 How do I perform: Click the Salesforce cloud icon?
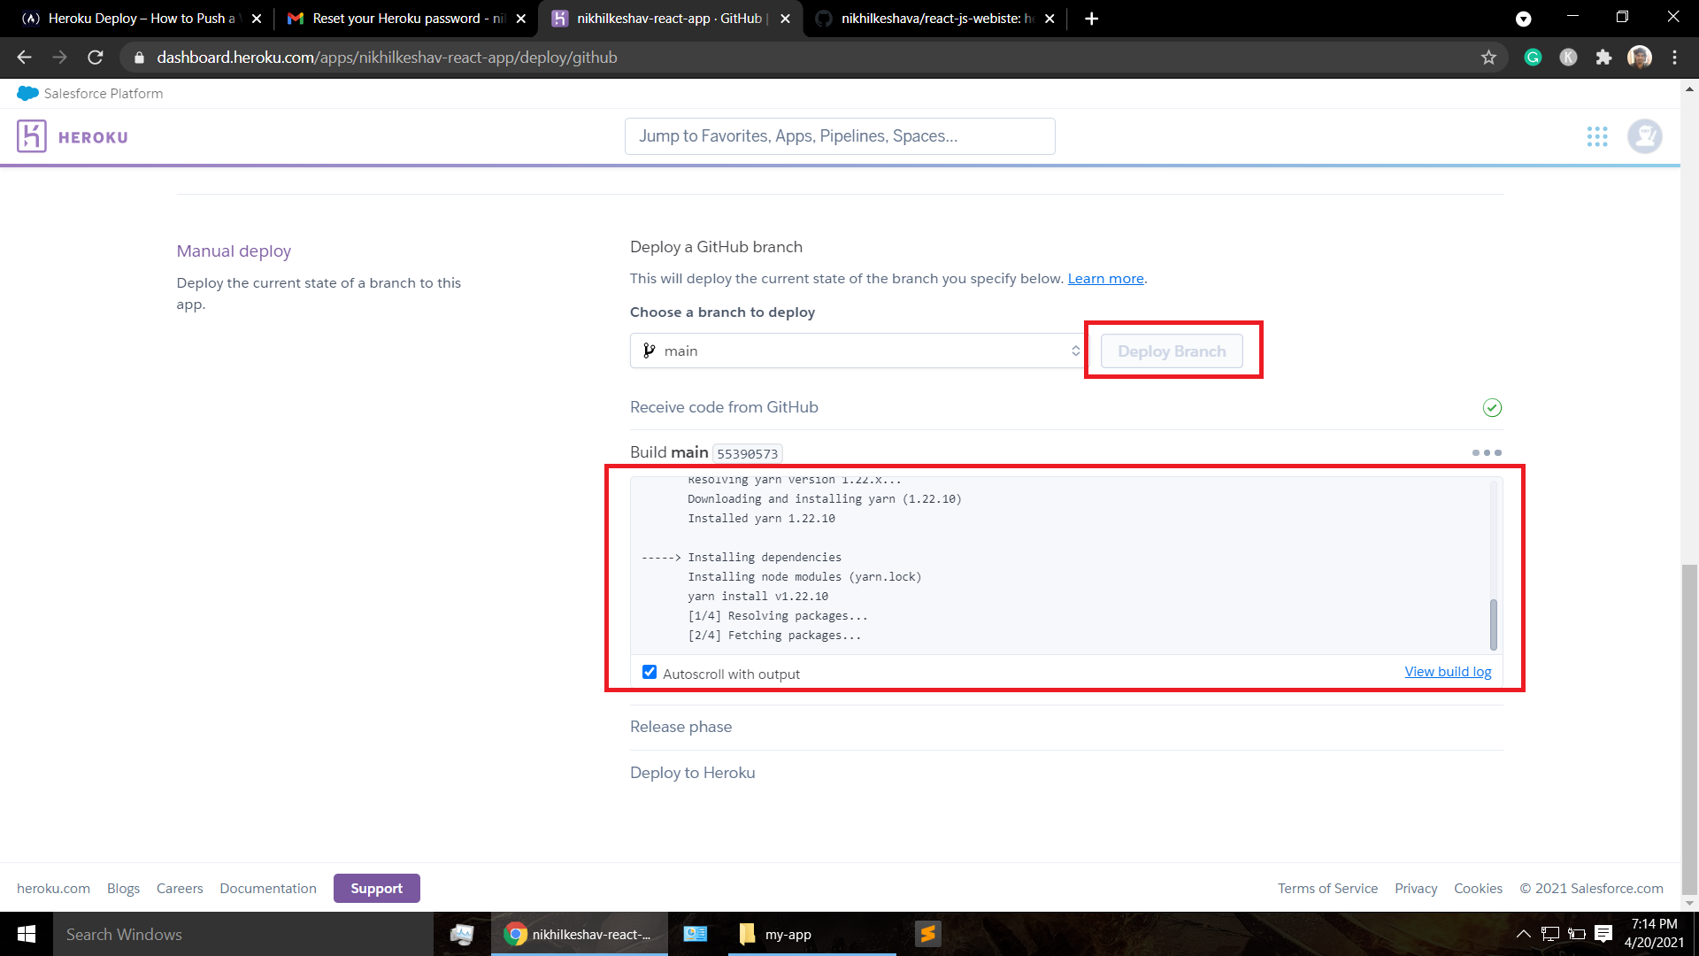point(27,93)
